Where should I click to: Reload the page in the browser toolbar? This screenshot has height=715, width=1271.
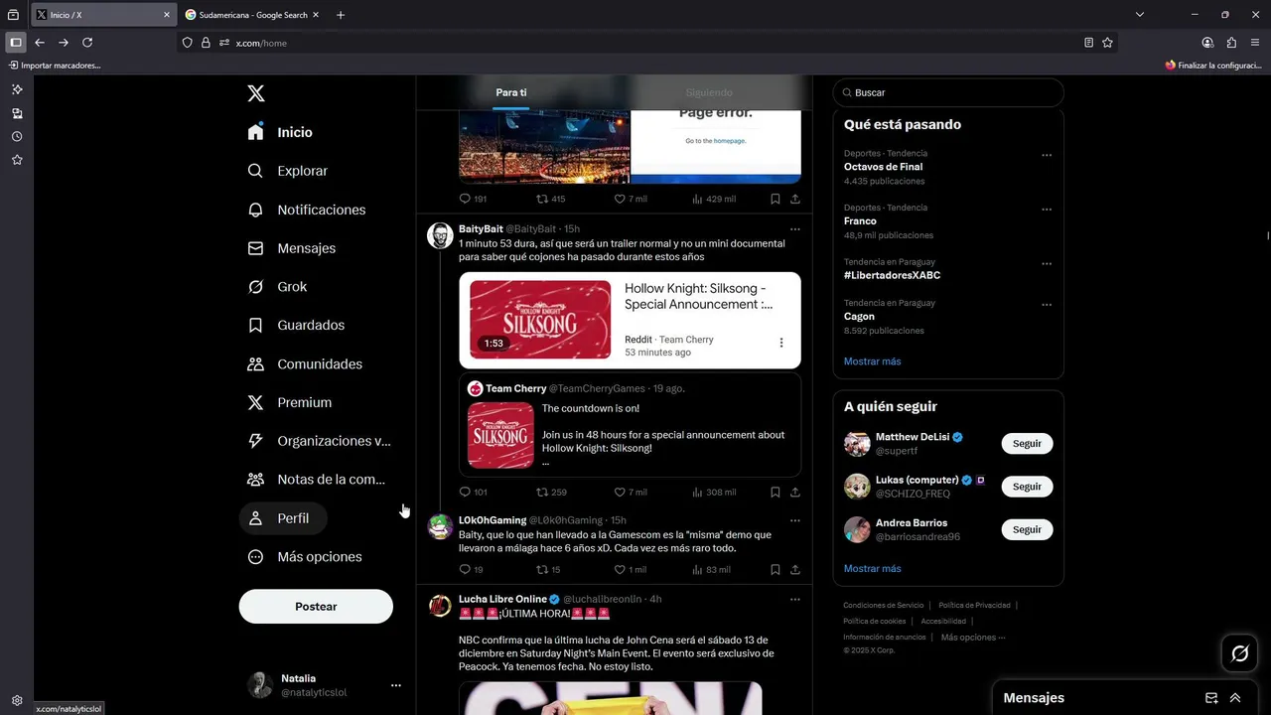tap(87, 43)
